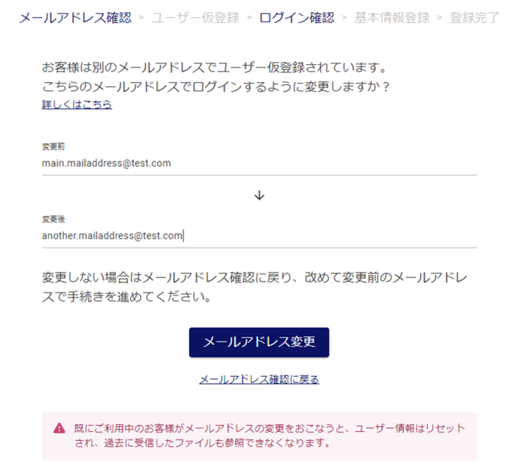The height and width of the screenshot is (474, 506).
Task: Select the ユーザー仮登録 breadcrumb step
Action: pyautogui.click(x=196, y=17)
